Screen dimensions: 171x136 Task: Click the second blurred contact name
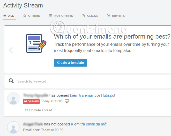pyautogui.click(x=33, y=124)
